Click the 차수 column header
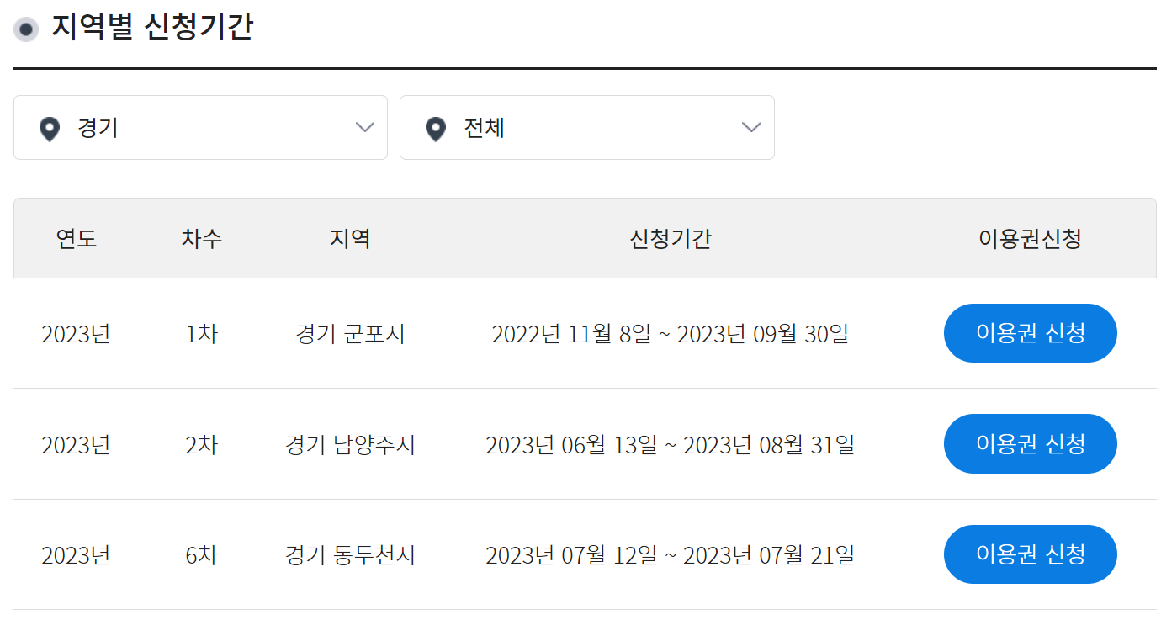1161x620 pixels. coord(200,238)
